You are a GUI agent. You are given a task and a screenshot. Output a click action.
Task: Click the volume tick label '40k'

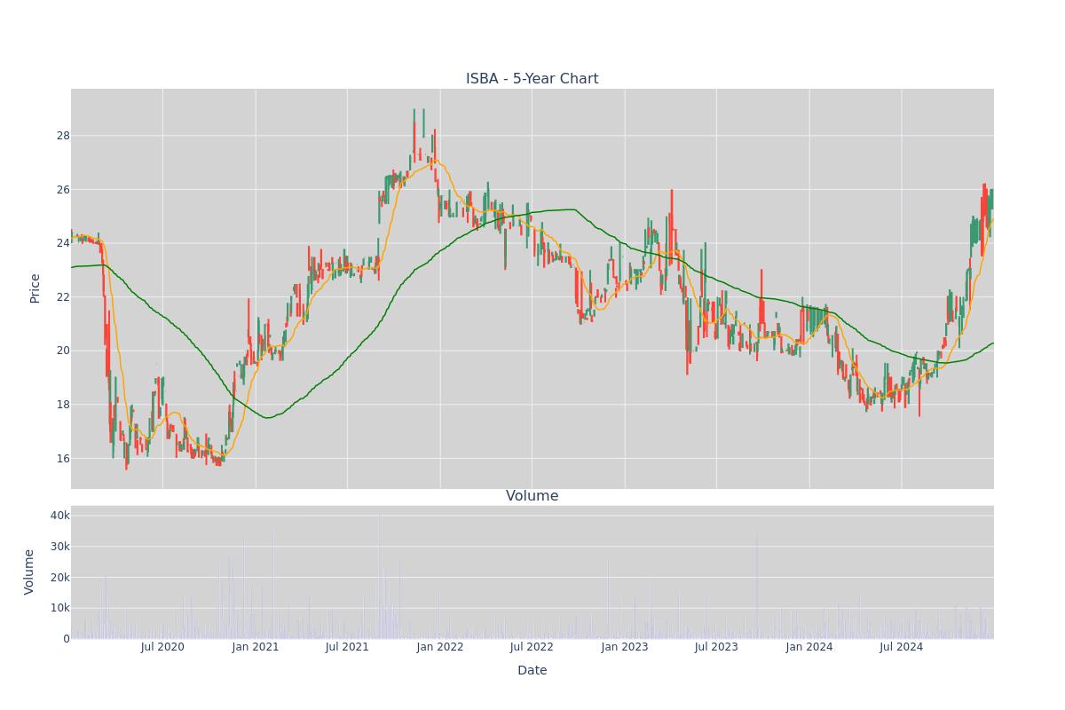tap(60, 516)
